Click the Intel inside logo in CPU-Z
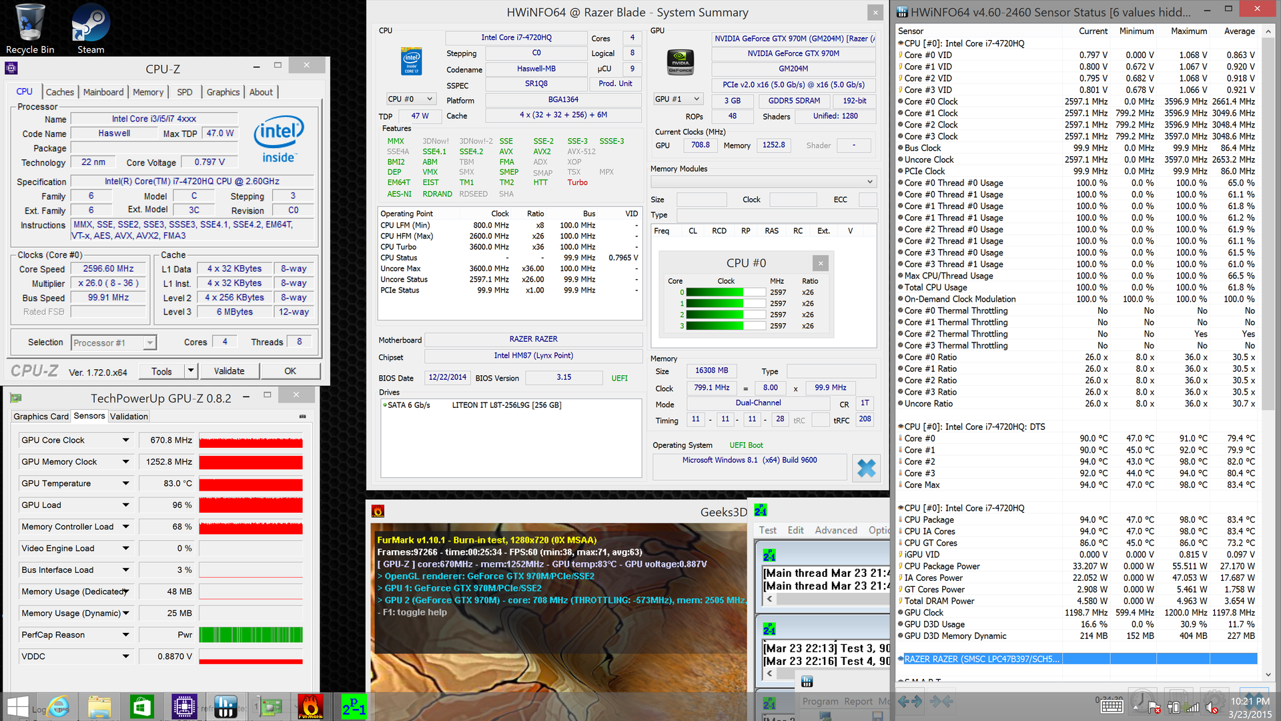This screenshot has height=721, width=1281. click(x=279, y=138)
